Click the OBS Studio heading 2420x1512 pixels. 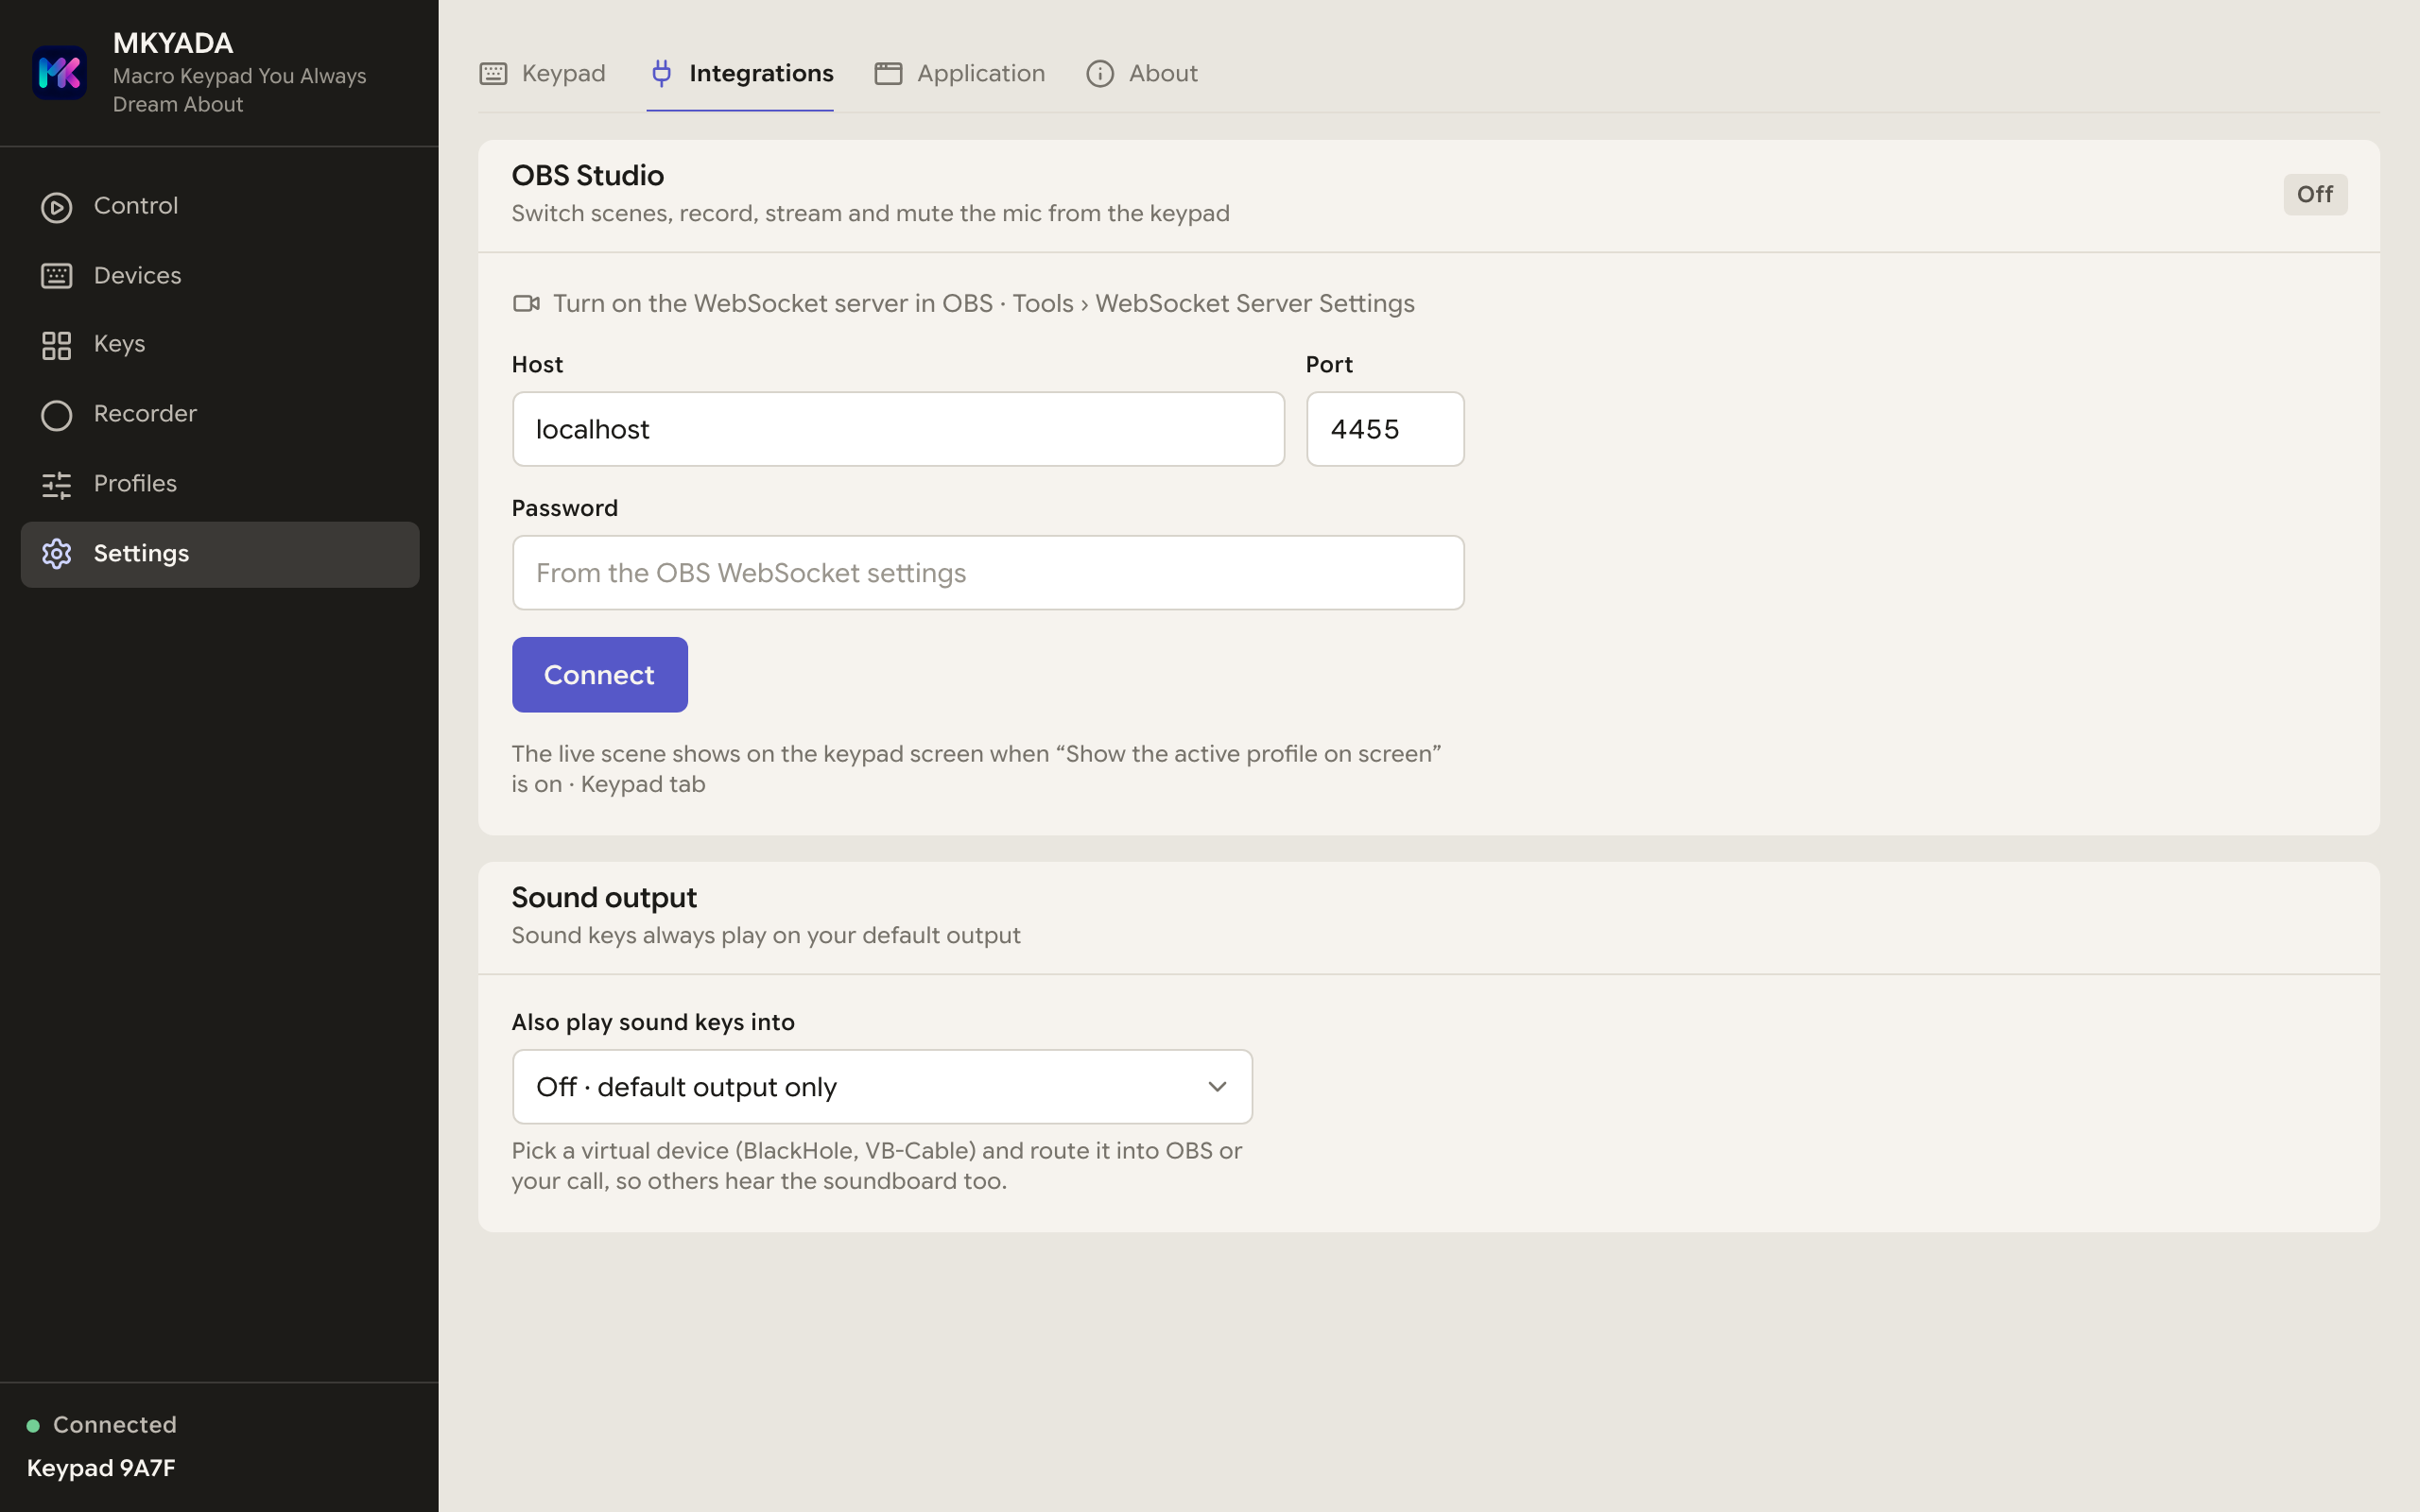point(588,176)
